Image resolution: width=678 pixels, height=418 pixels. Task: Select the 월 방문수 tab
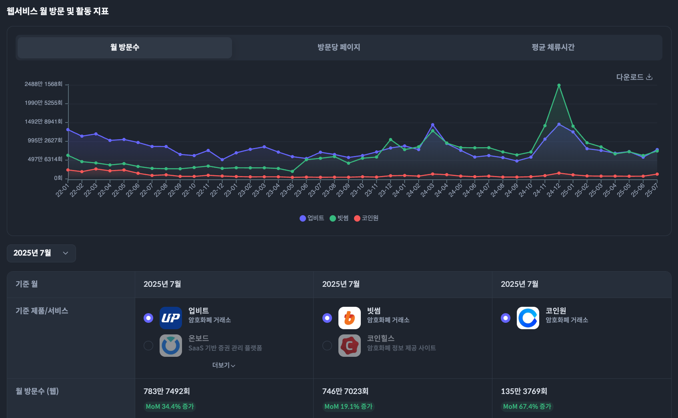(125, 47)
